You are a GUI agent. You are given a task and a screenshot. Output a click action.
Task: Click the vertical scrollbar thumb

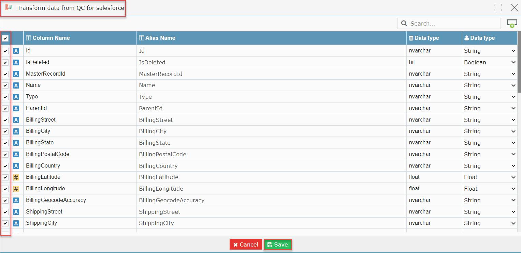coord(519,62)
